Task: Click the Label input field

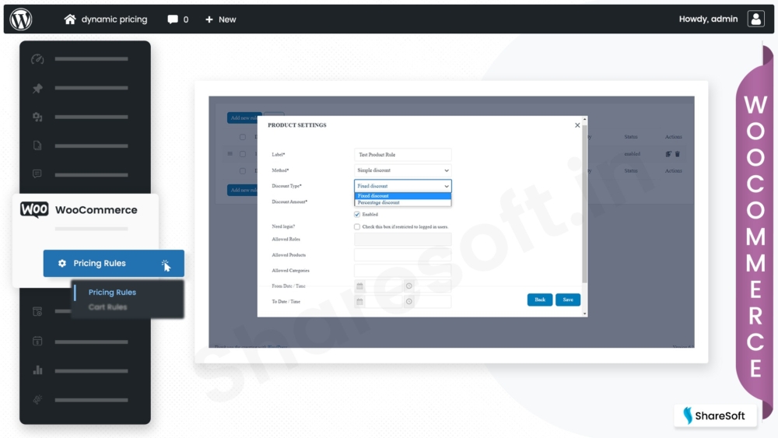Action: (x=402, y=154)
